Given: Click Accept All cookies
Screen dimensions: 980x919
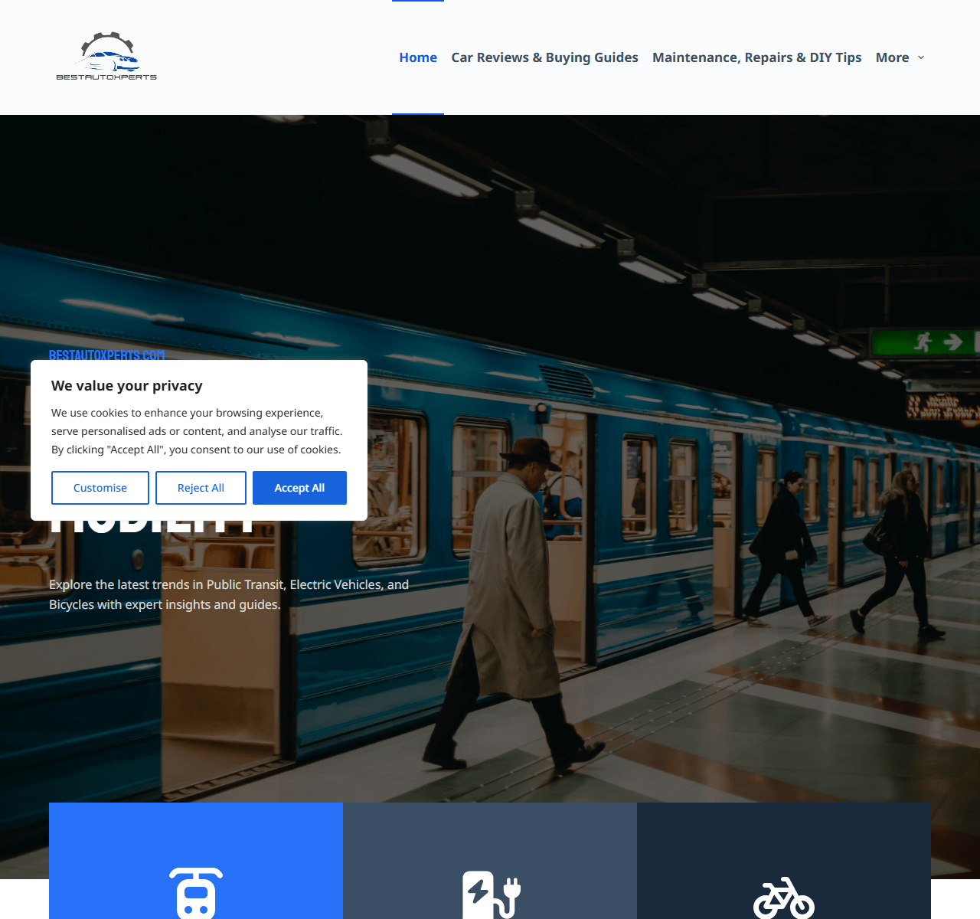Looking at the screenshot, I should (x=299, y=488).
